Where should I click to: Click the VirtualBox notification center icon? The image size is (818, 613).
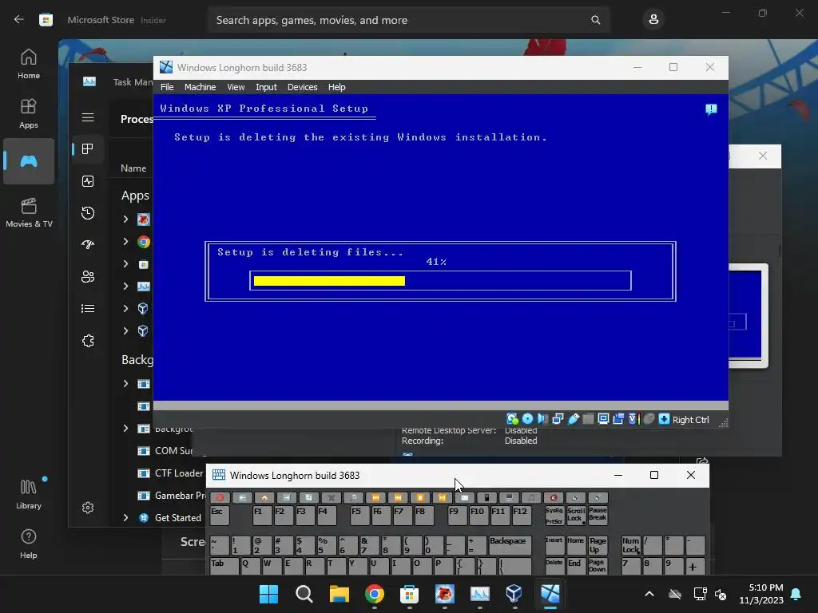(x=711, y=109)
